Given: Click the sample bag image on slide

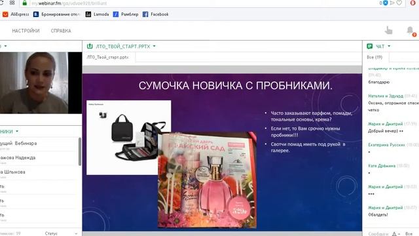Looking at the screenshot, I should [x=129, y=138].
